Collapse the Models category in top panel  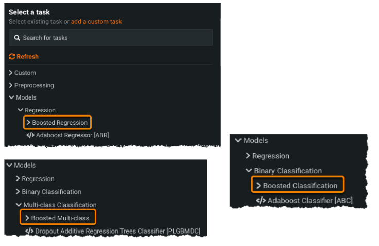point(11,97)
